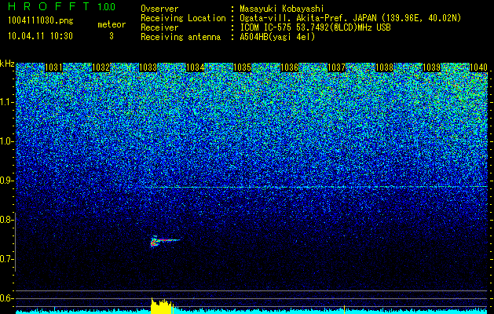Click the HROFFT 1.0.0 title text
This screenshot has width=494, height=314.
(x=62, y=6)
